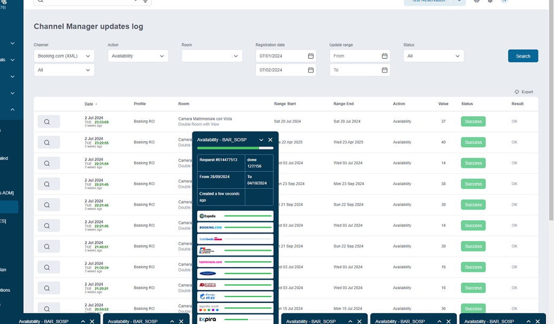The height and width of the screenshot is (324, 554).
Task: Open details for the 23:33:09 log entry
Action: (x=48, y=122)
